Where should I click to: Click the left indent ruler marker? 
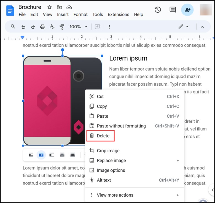tap(22, 37)
